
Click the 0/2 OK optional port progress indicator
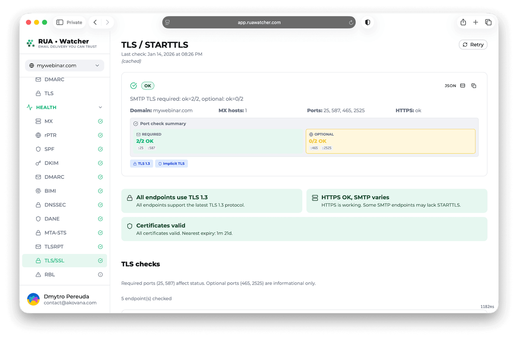(x=318, y=141)
